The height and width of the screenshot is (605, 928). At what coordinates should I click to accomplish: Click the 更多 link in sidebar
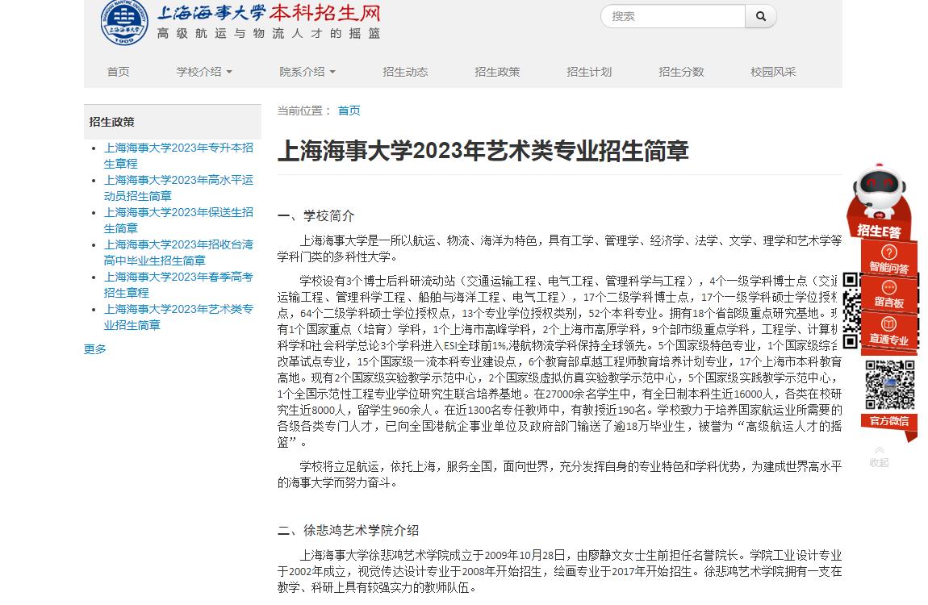[x=94, y=349]
